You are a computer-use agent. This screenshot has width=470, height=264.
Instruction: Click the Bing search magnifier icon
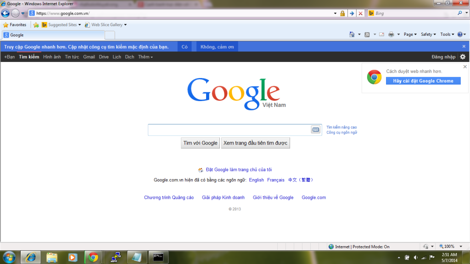460,13
